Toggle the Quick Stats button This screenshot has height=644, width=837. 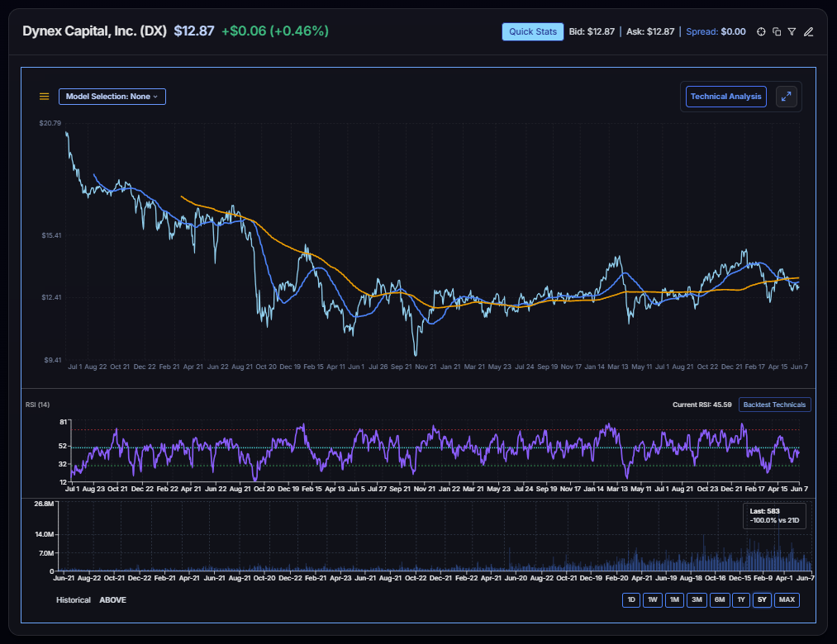click(533, 31)
